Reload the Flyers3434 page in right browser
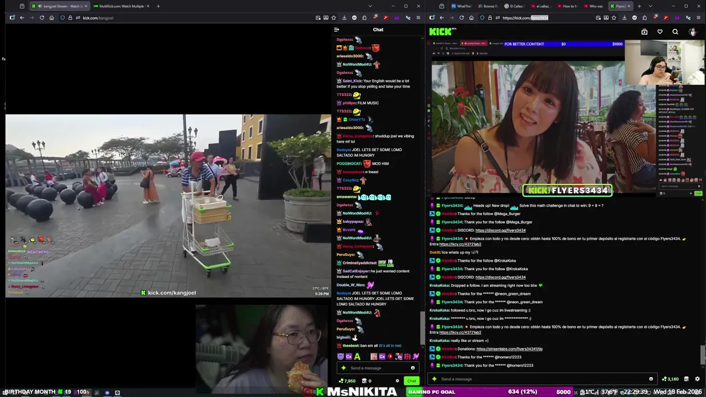 462,18
